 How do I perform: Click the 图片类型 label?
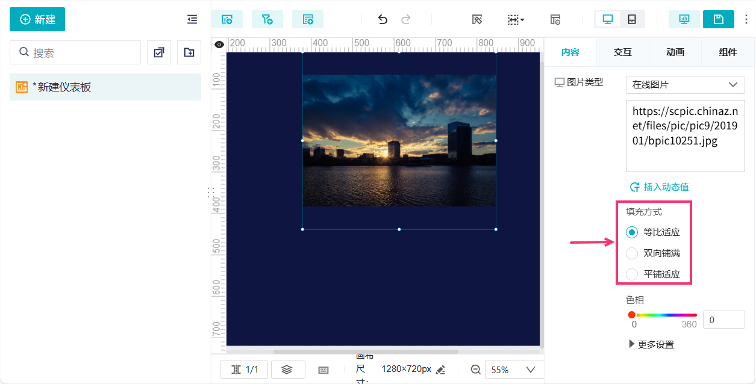[585, 82]
